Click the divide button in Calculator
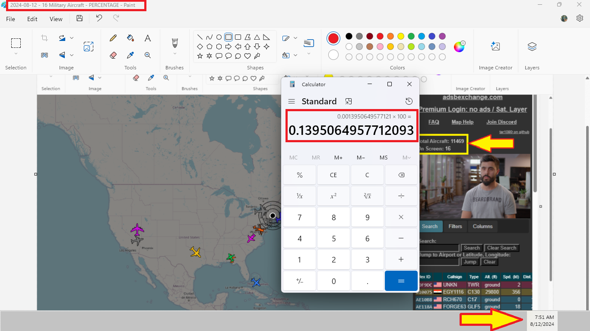The width and height of the screenshot is (590, 331). [x=401, y=196]
